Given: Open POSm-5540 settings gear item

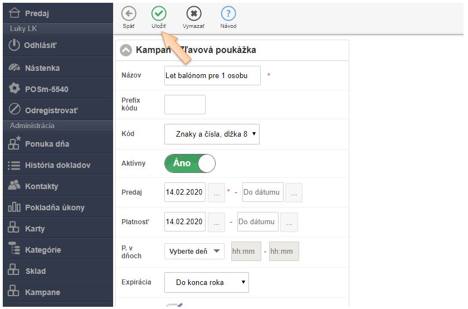Looking at the screenshot, I should click(x=46, y=89).
